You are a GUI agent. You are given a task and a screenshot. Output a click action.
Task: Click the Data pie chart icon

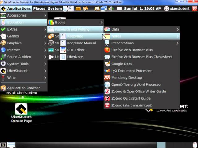(x=107, y=29)
